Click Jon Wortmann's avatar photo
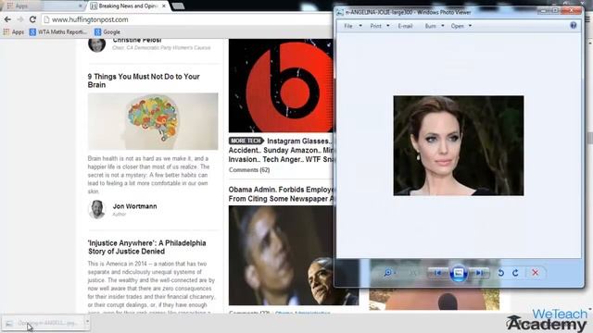 pyautogui.click(x=96, y=209)
